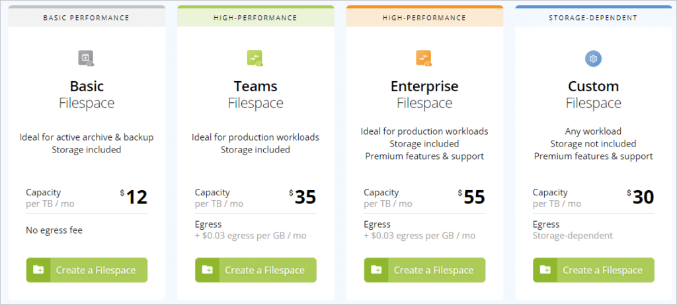
Task: Click folder-plus icon on Teams plan button
Action: point(207,270)
